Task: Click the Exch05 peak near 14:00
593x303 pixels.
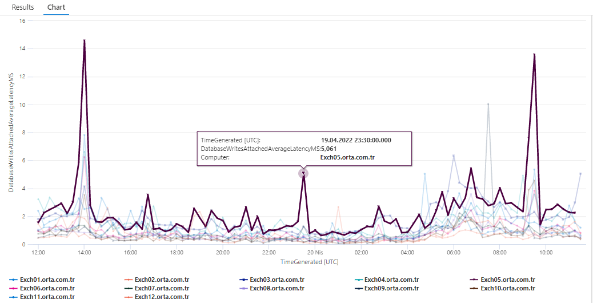Action: [85, 40]
